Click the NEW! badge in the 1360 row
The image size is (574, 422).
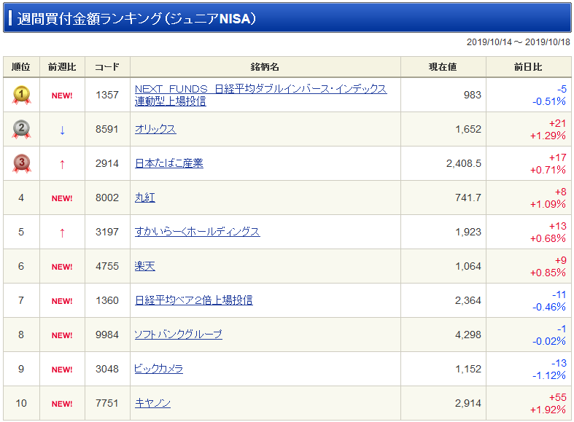(x=62, y=301)
